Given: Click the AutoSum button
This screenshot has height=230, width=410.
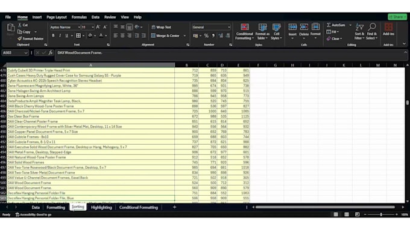Looking at the screenshot, I should point(336,25).
